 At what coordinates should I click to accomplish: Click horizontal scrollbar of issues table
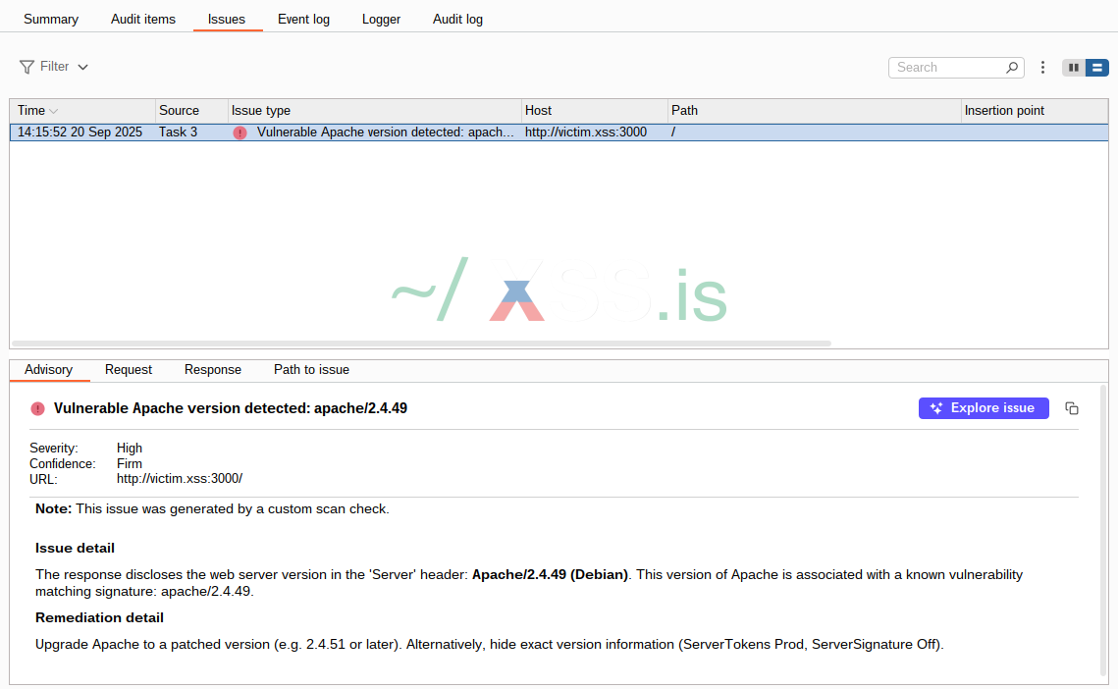pyautogui.click(x=422, y=344)
